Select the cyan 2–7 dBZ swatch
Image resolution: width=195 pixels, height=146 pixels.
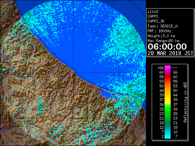point(168,136)
